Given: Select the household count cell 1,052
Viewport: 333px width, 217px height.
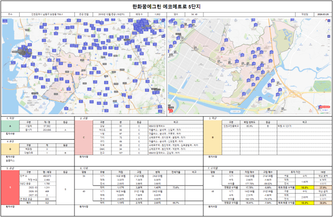Looking at the screenshot, I should (157, 15).
